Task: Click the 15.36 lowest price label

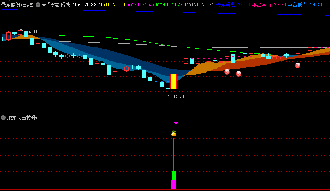Action: coord(179,96)
